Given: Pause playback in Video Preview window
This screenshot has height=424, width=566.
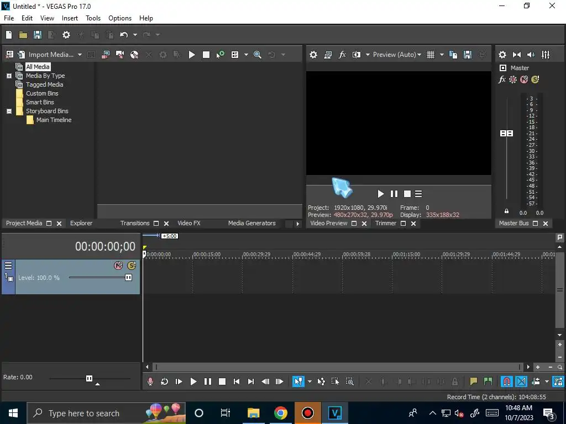Looking at the screenshot, I should pyautogui.click(x=394, y=194).
